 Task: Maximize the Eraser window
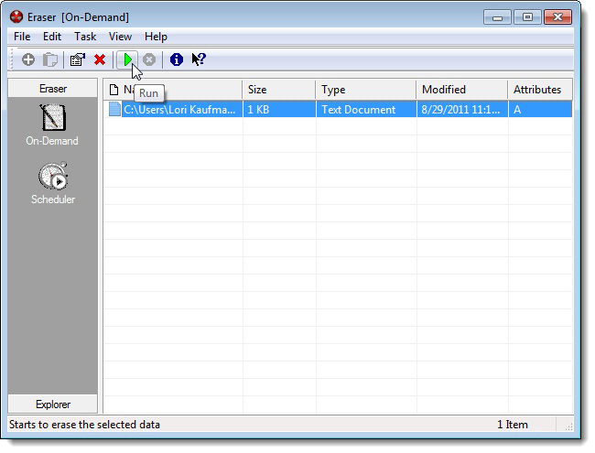[527, 17]
